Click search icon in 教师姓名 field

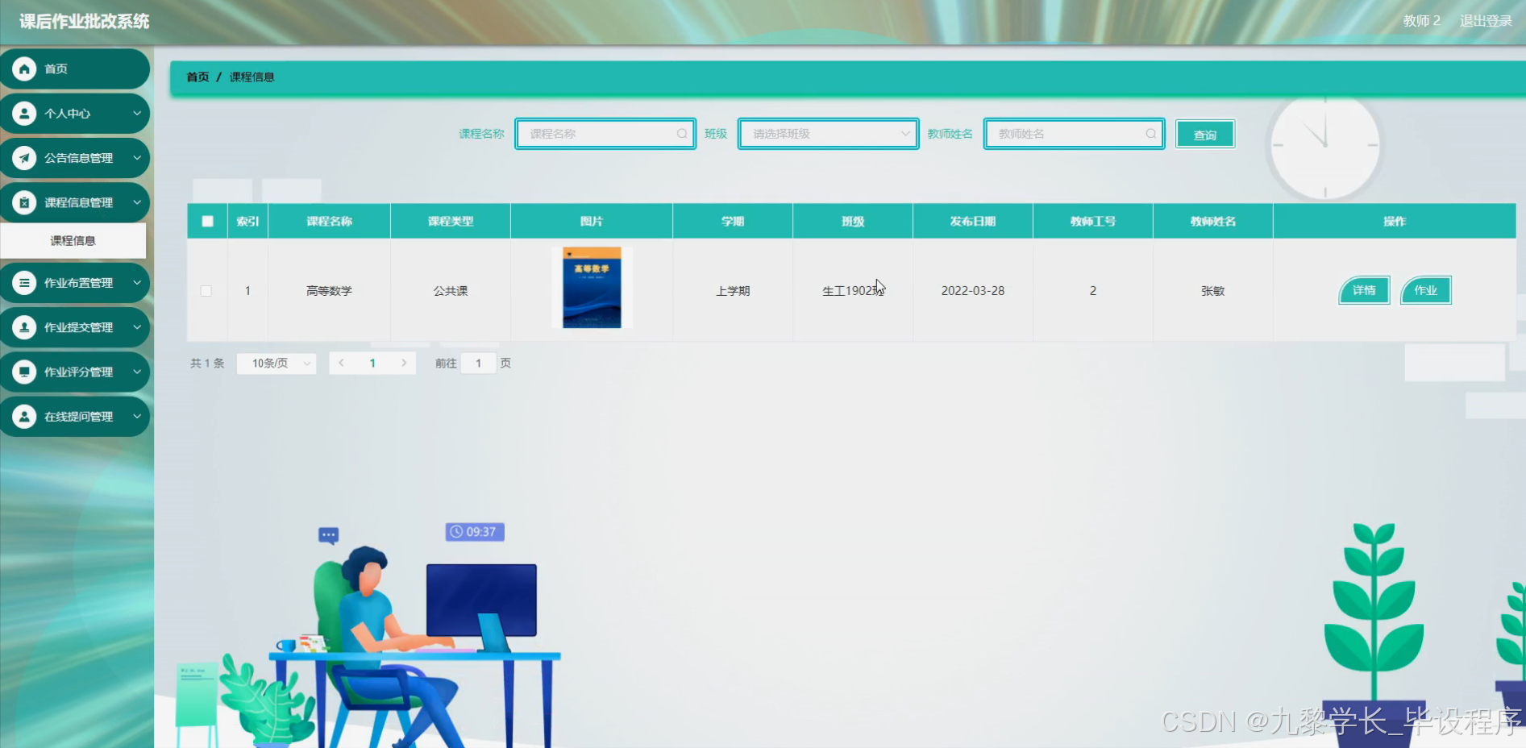point(1151,134)
